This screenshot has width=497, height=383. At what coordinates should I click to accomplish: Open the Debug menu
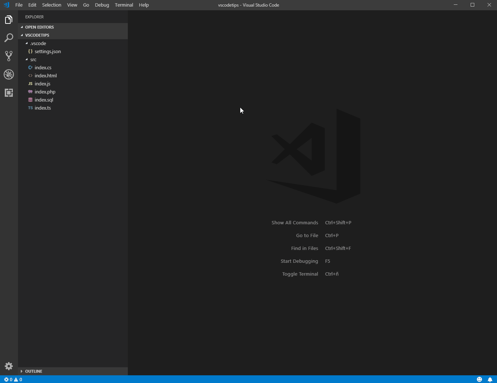pyautogui.click(x=102, y=5)
